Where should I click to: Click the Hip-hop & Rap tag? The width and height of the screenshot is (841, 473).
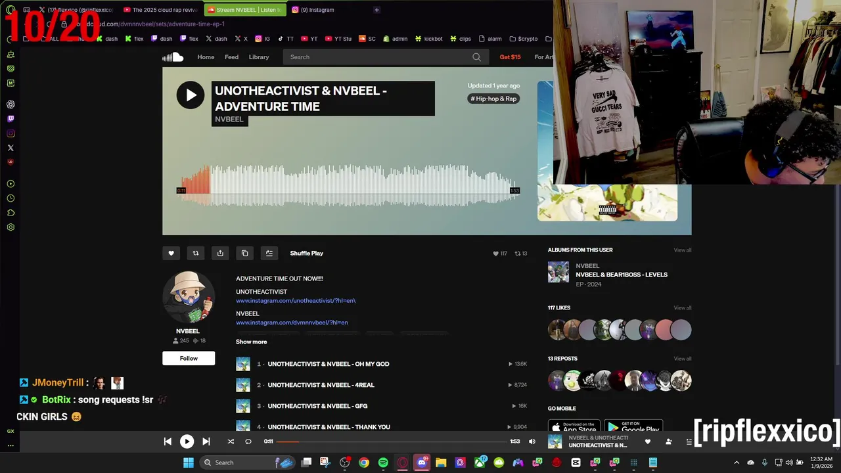[493, 99]
